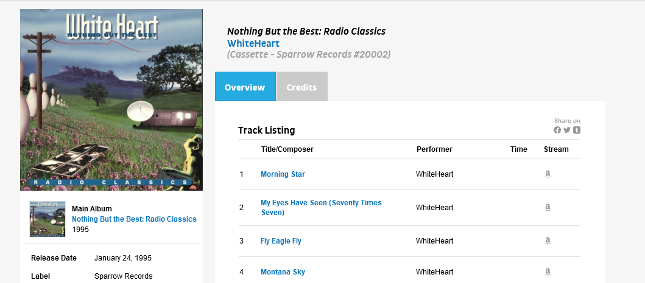
Task: Open Amazon stream for My Eyes Have Seen
Action: point(548,208)
